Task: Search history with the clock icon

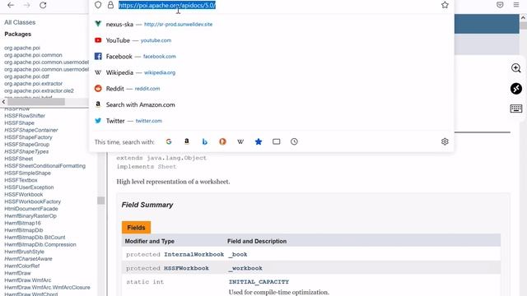Action: [x=294, y=141]
